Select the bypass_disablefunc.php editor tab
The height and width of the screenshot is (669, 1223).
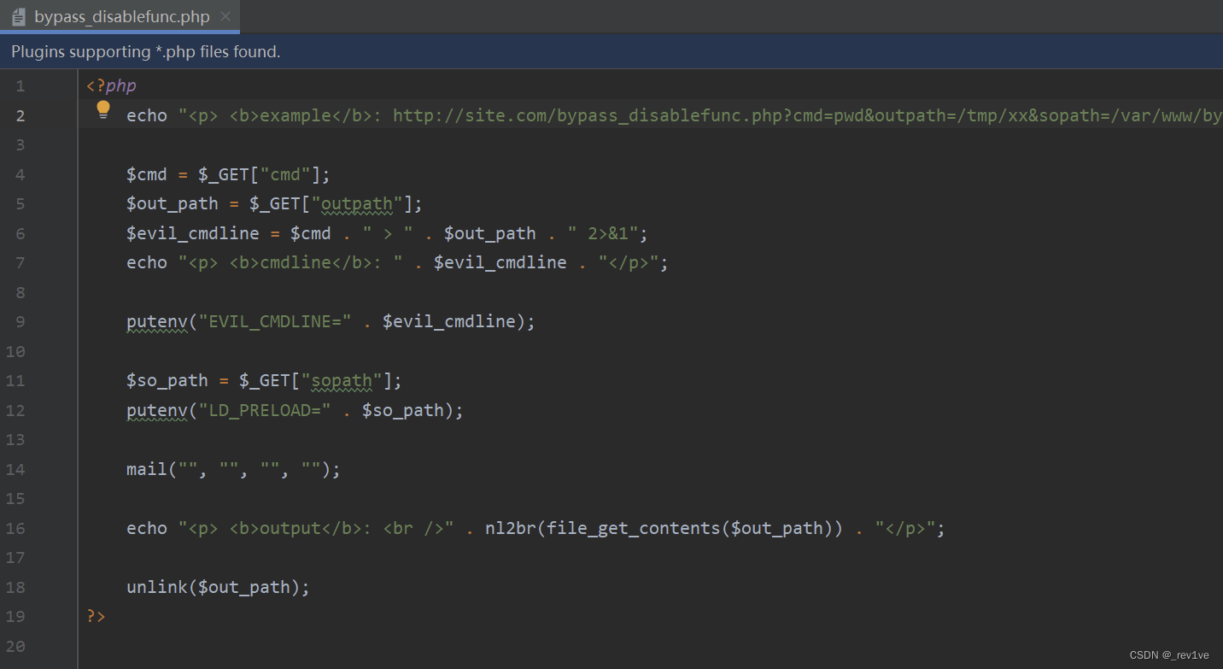tap(120, 16)
